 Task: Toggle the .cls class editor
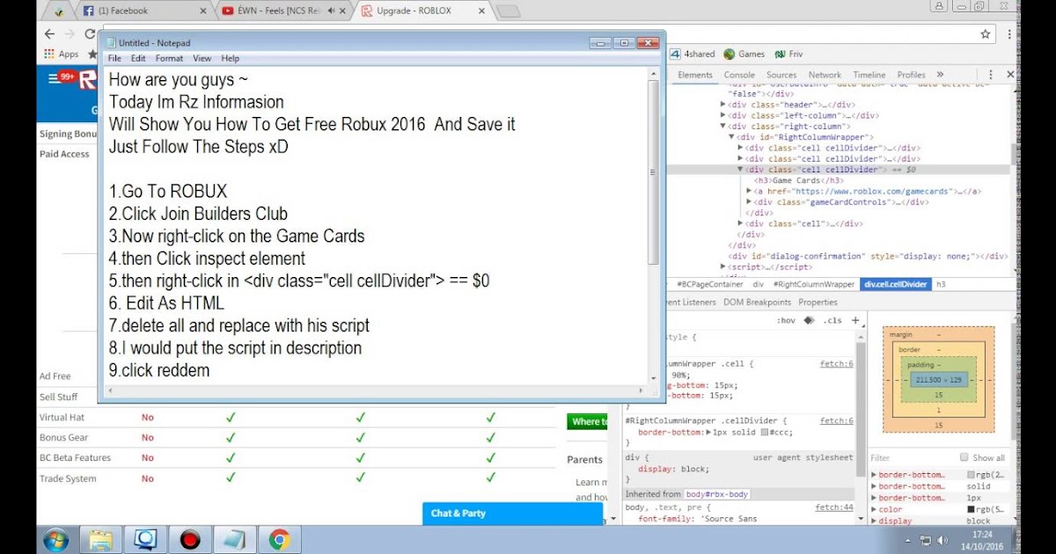pyautogui.click(x=832, y=320)
